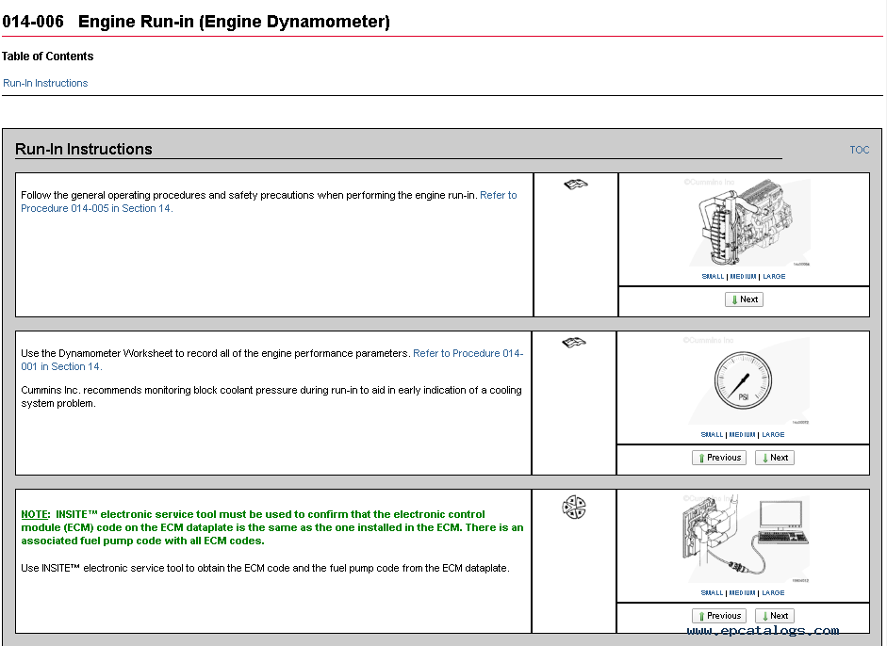Open the engine illustration thumbnail
Image resolution: width=887 pixels, height=646 pixels.
[747, 222]
